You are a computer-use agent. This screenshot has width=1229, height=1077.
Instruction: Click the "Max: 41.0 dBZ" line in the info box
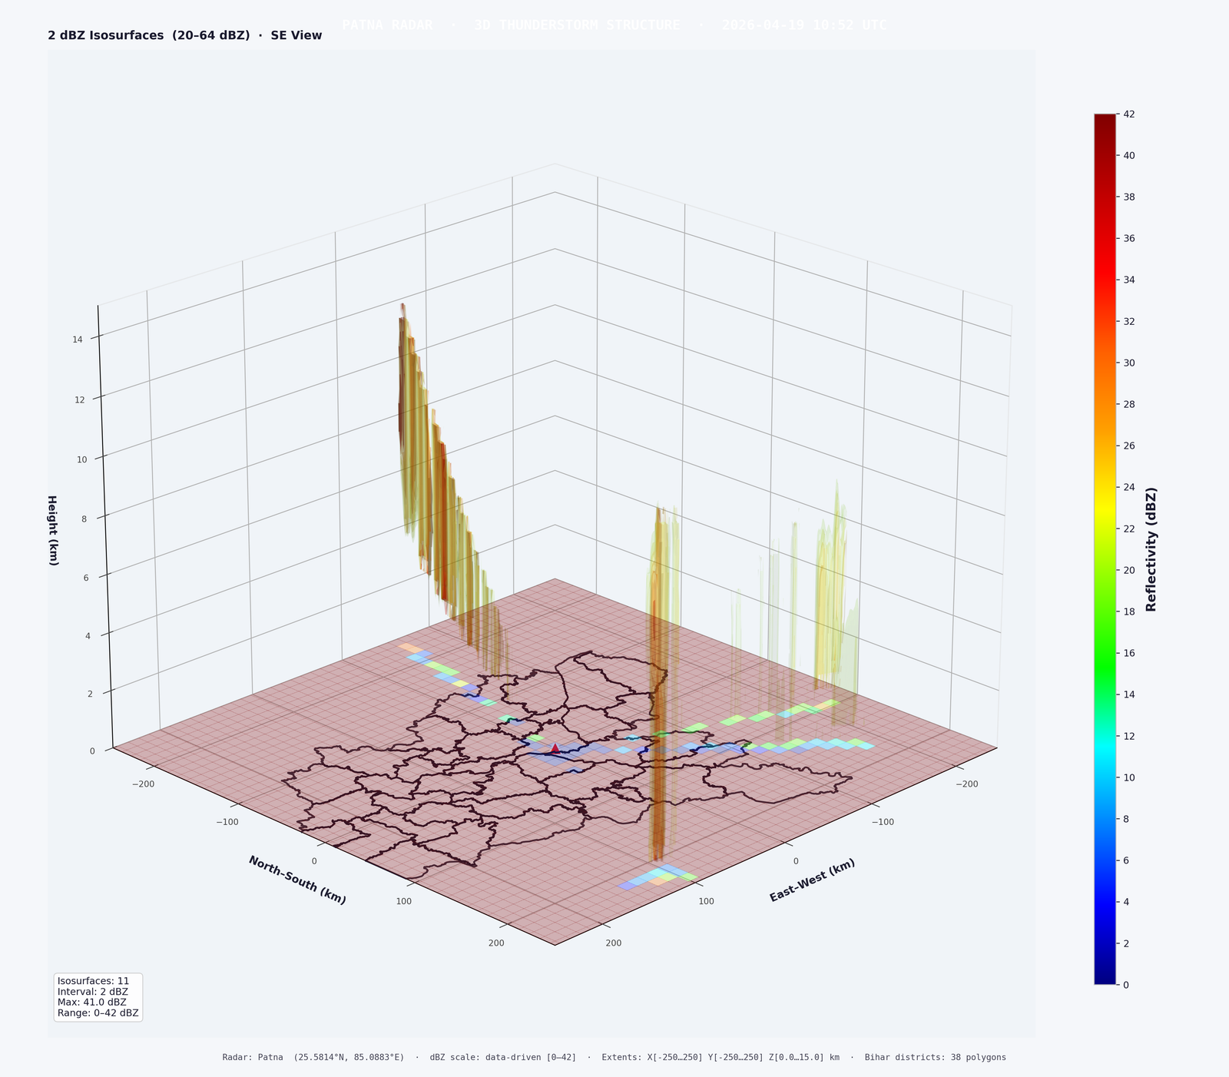pyautogui.click(x=91, y=1002)
